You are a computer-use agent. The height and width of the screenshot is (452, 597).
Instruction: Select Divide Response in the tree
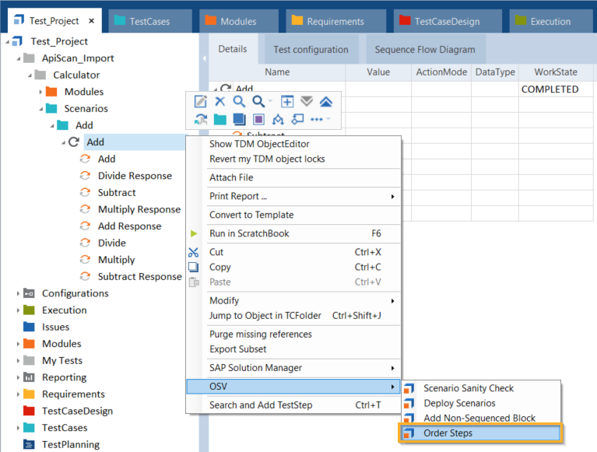point(135,176)
